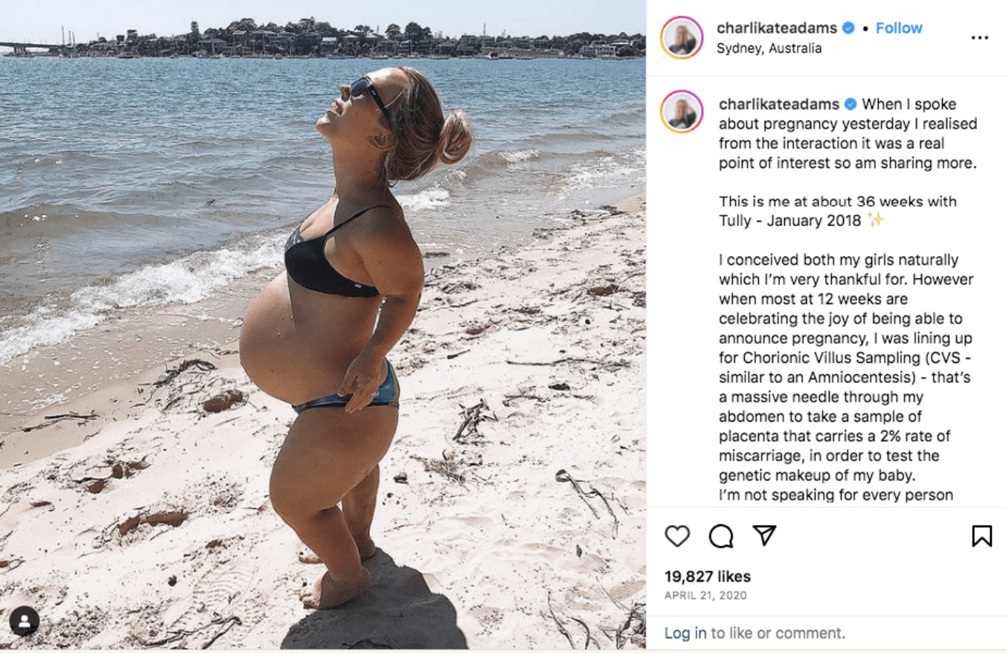Save the post with the bookmark icon

tap(981, 535)
